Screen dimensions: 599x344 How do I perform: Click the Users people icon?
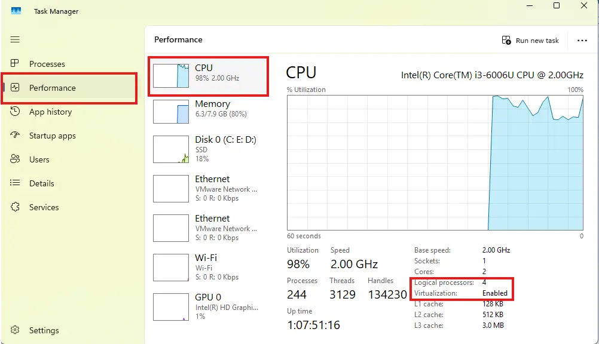pos(16,159)
